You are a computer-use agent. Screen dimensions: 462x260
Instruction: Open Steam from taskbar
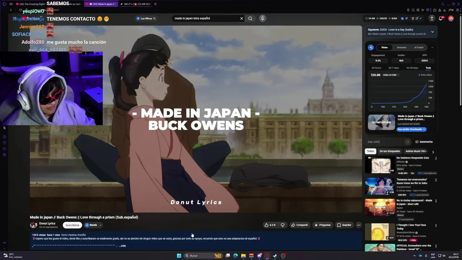coord(275,256)
